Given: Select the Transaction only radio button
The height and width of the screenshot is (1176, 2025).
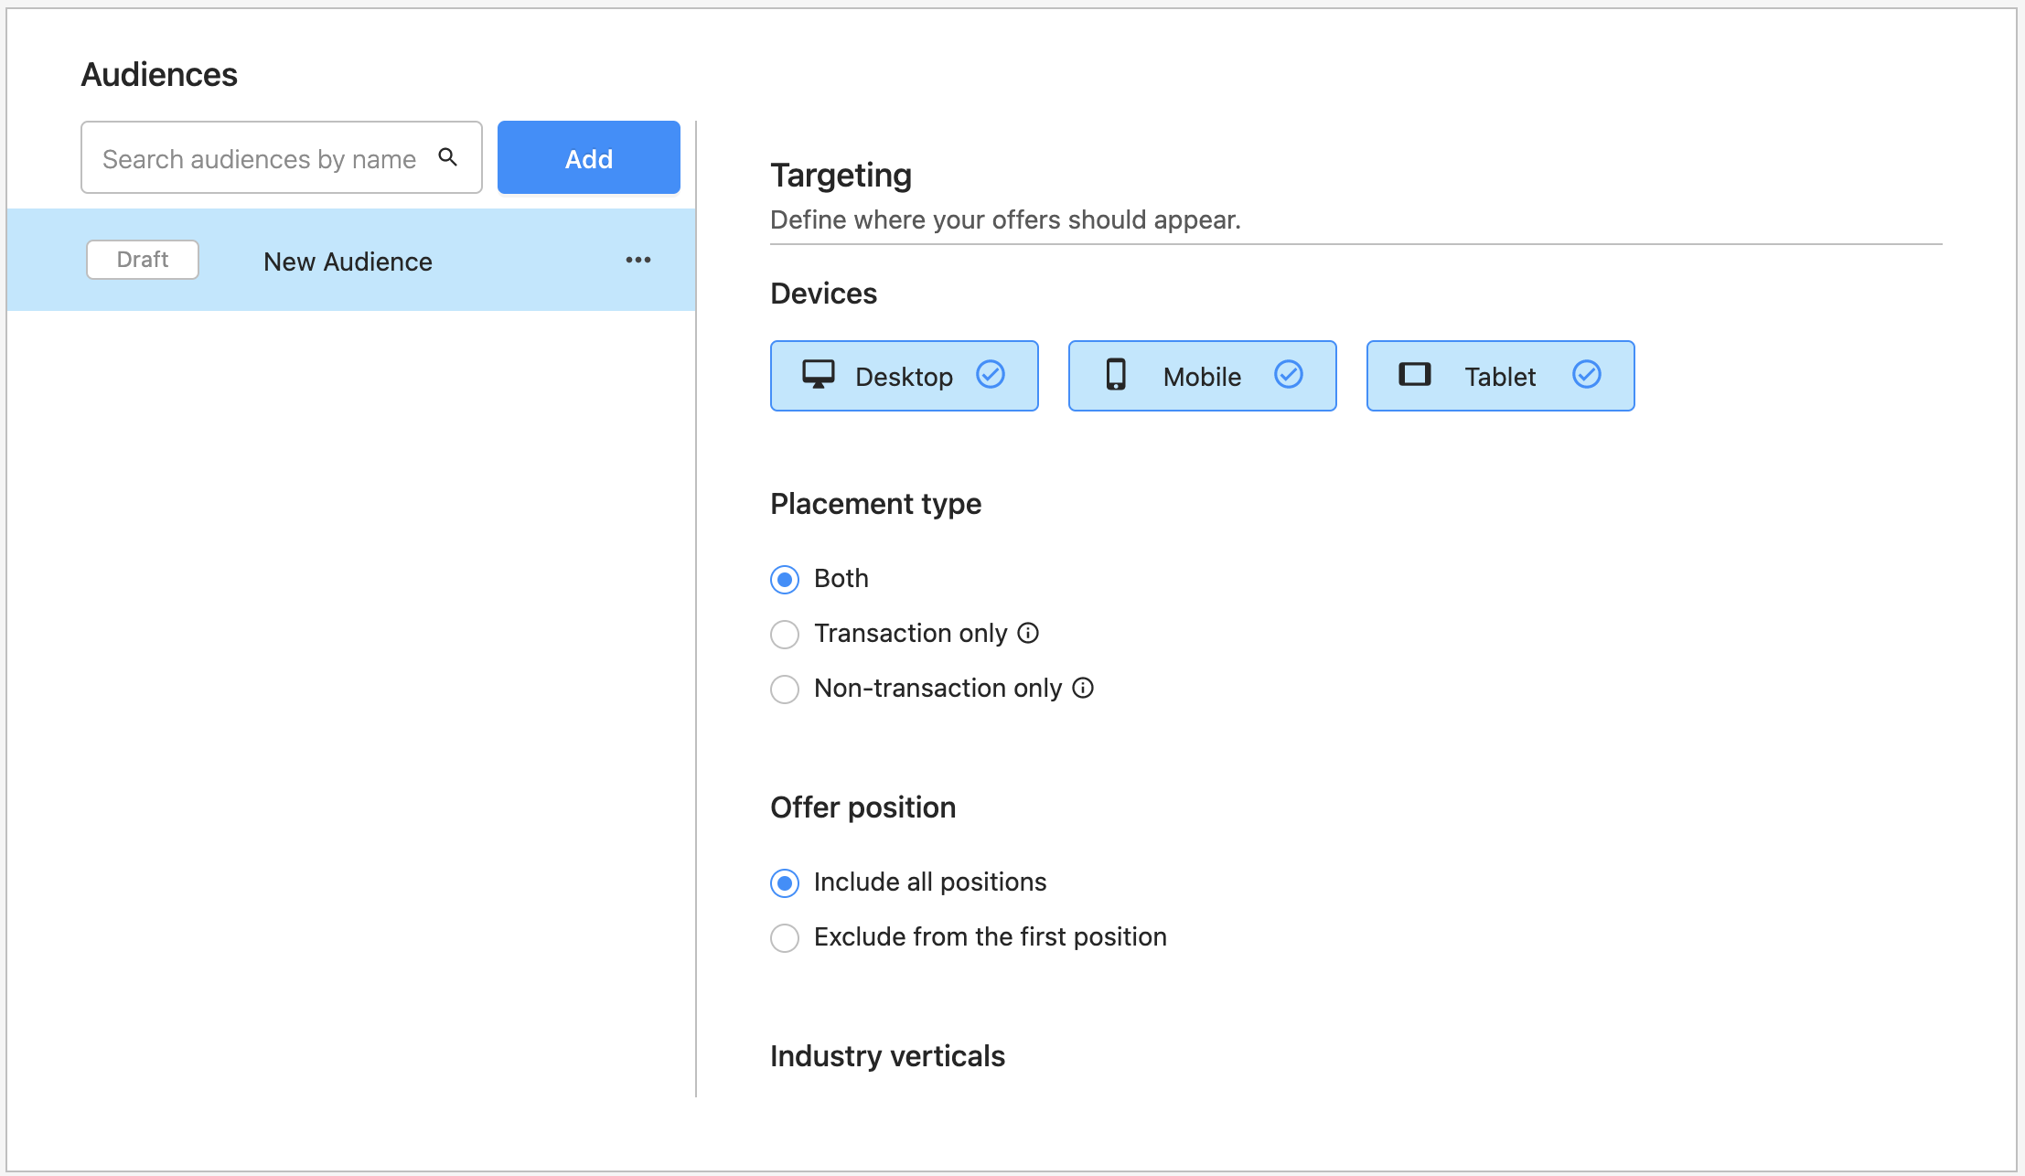Looking at the screenshot, I should [785, 634].
